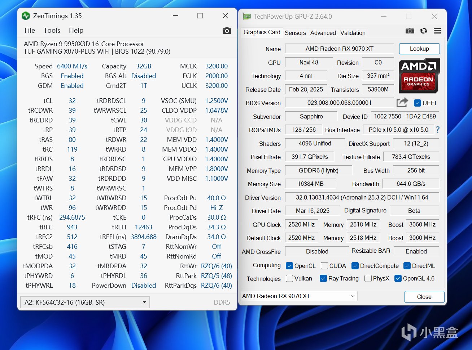
Task: Click the Lookup button
Action: (419, 49)
